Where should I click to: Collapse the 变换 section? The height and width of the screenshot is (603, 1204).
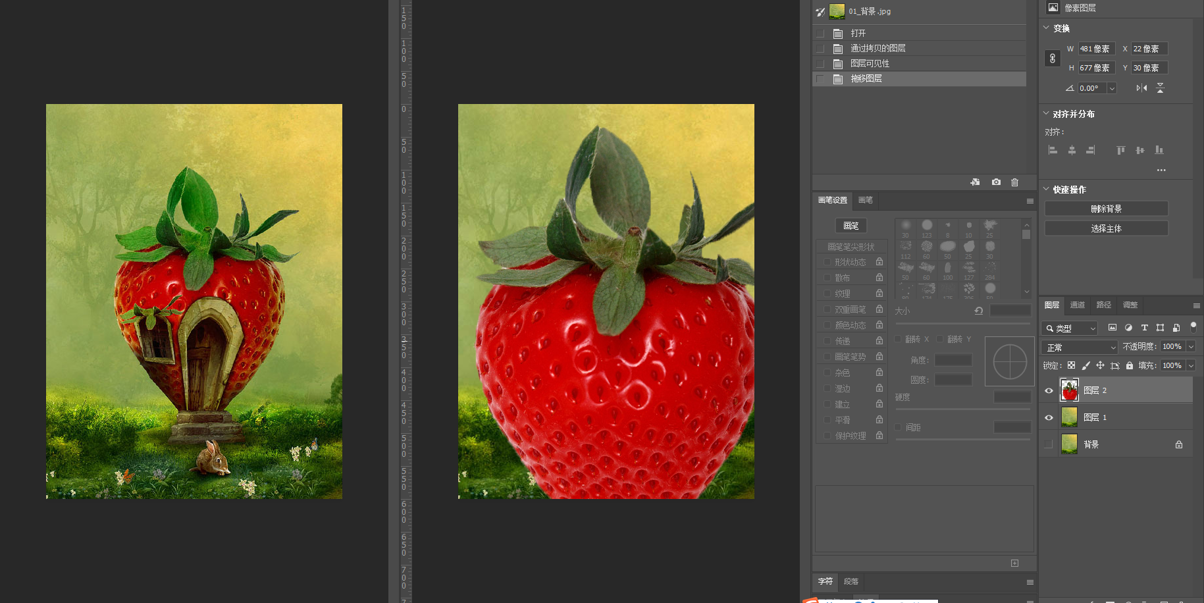coord(1046,28)
